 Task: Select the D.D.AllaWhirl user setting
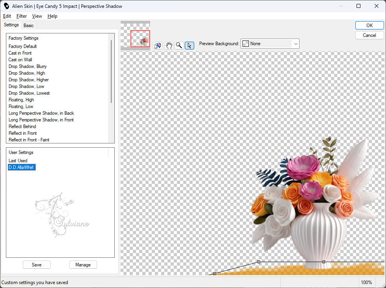point(22,167)
